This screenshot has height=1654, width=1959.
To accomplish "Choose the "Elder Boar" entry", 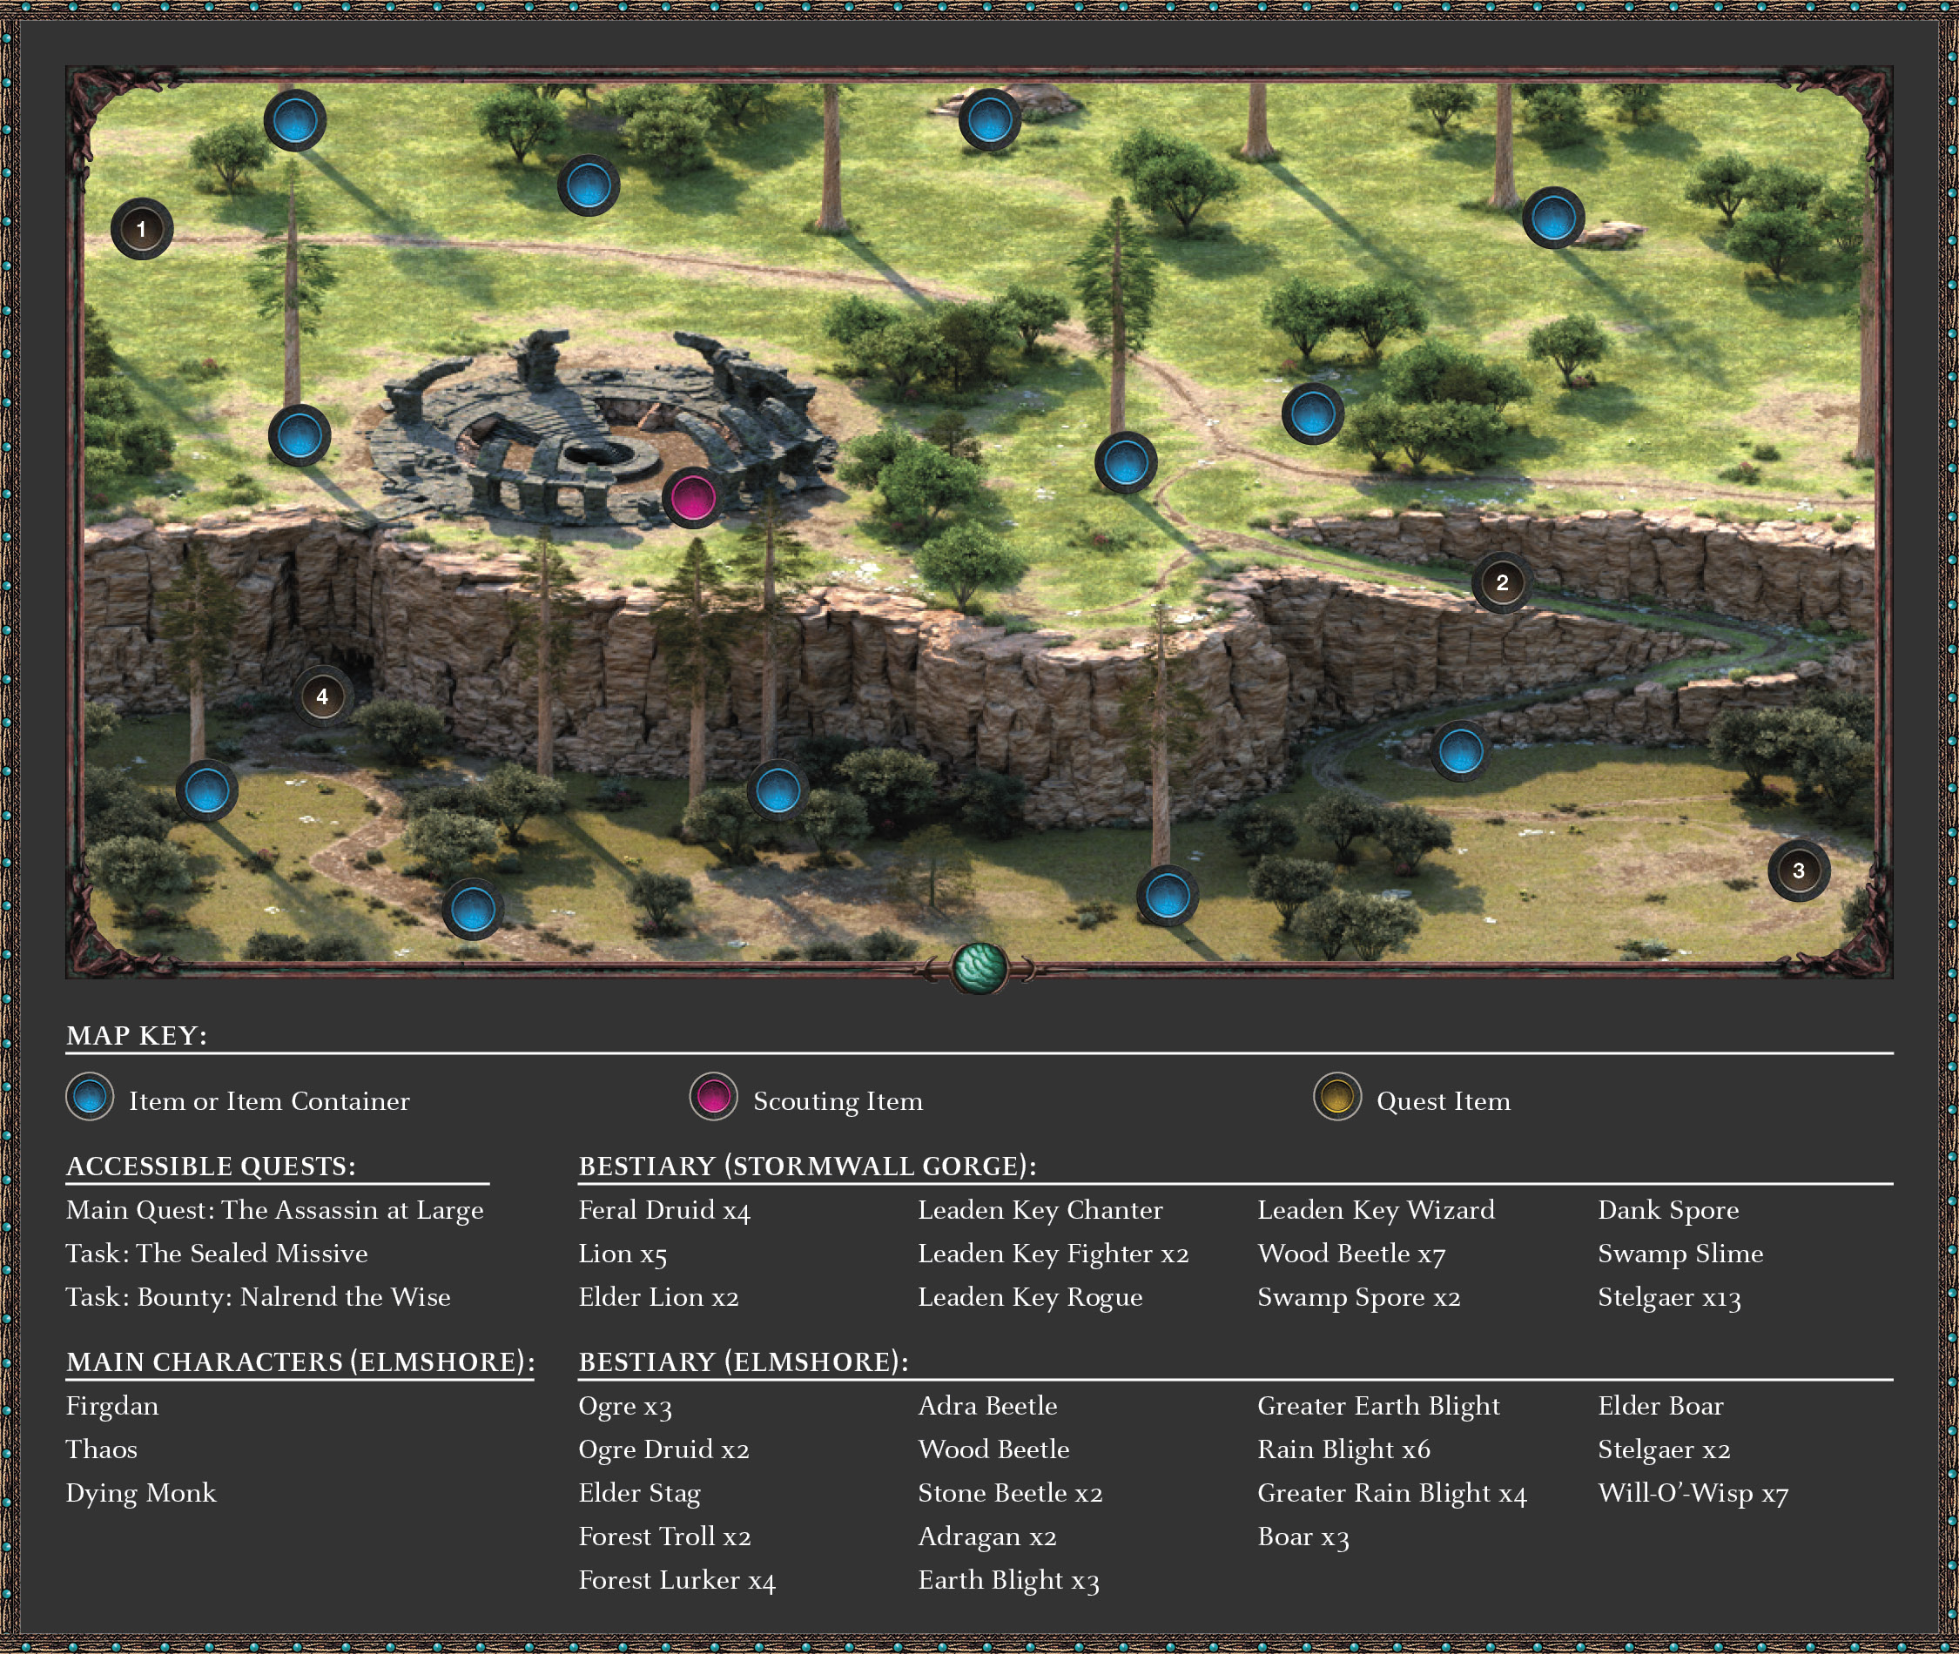I will (x=1660, y=1406).
